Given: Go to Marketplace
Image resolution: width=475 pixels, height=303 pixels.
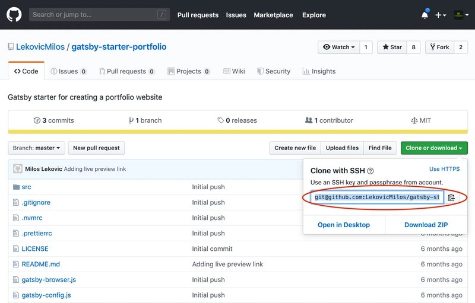Looking at the screenshot, I should point(273,15).
